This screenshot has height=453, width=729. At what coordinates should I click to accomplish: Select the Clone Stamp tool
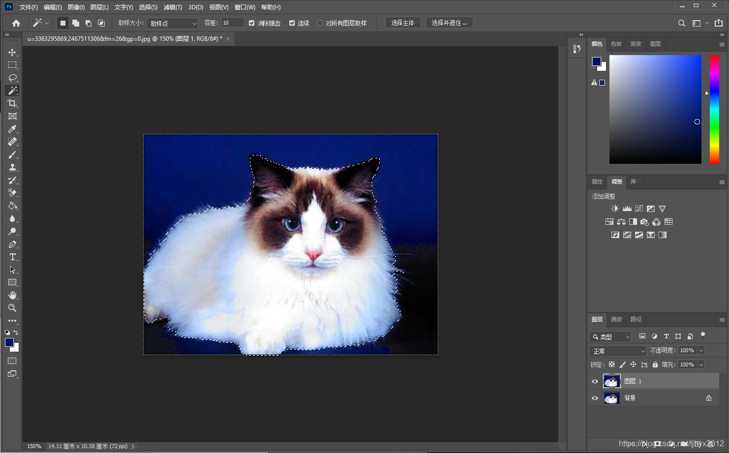(12, 167)
